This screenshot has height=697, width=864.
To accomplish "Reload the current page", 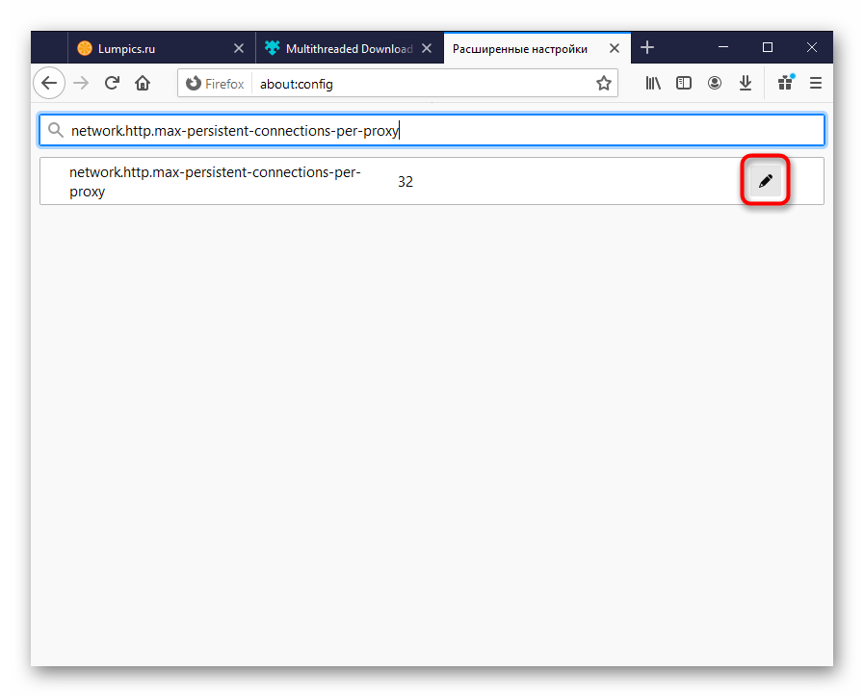I will click(x=112, y=83).
